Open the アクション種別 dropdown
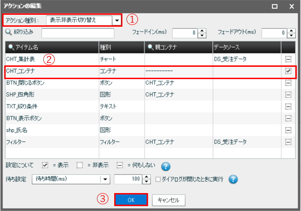This screenshot has height=211, width=301. [x=117, y=20]
